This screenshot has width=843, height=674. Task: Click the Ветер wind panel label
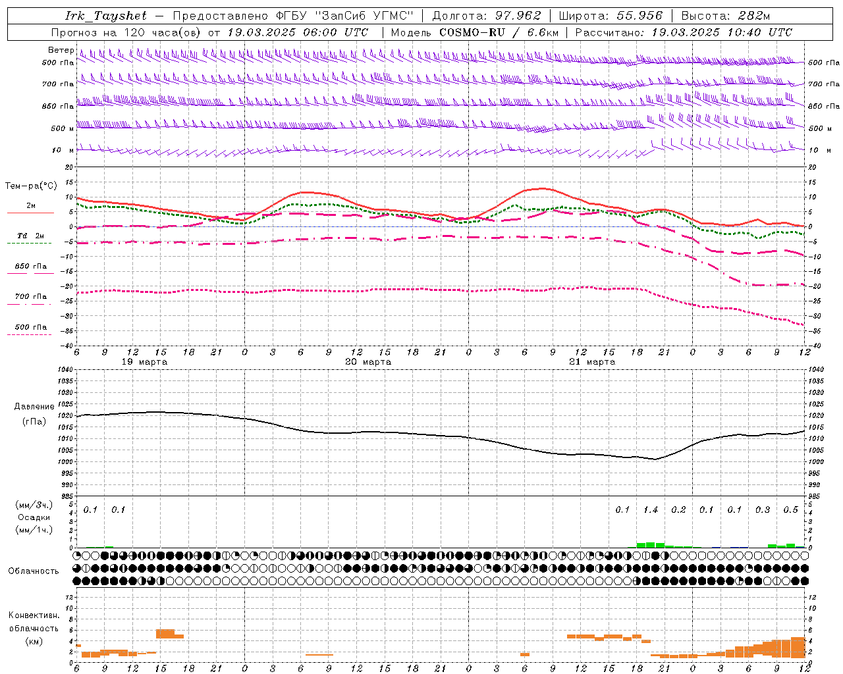[x=61, y=50]
